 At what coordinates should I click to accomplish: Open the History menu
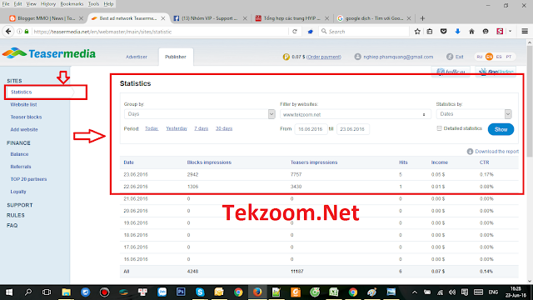coord(48,4)
